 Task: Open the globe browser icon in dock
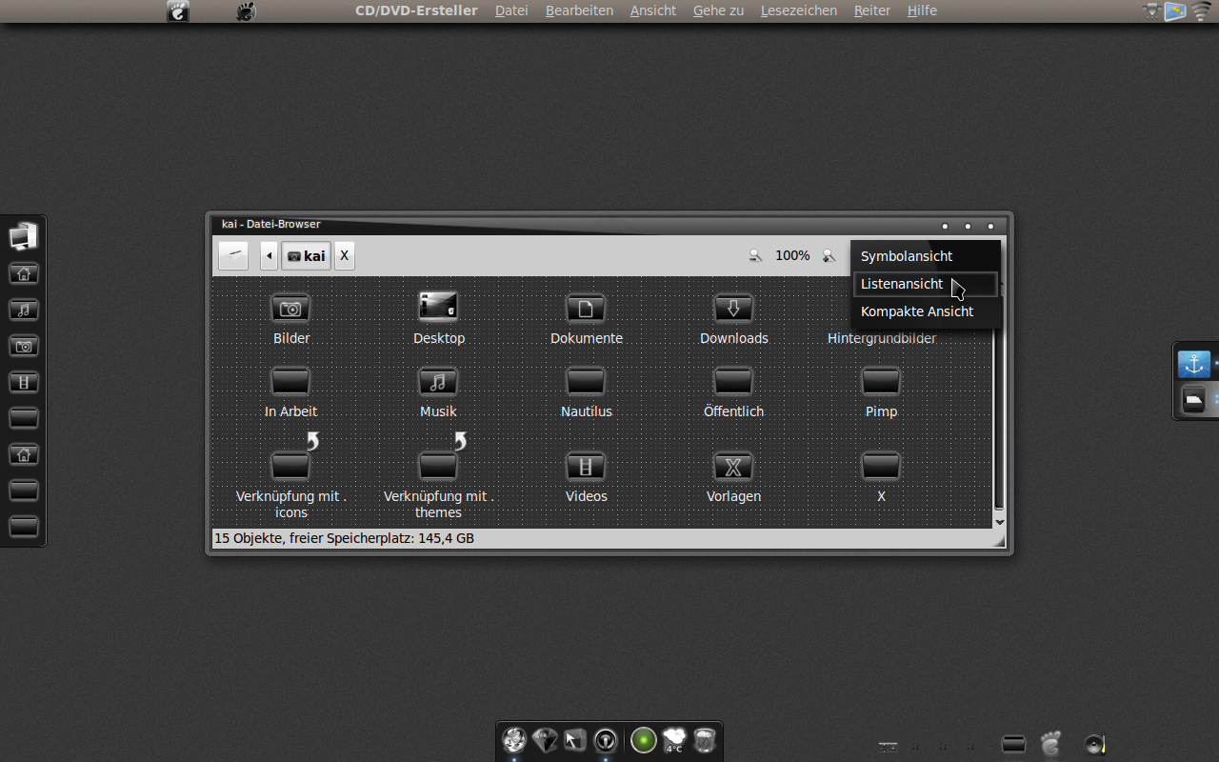(514, 740)
